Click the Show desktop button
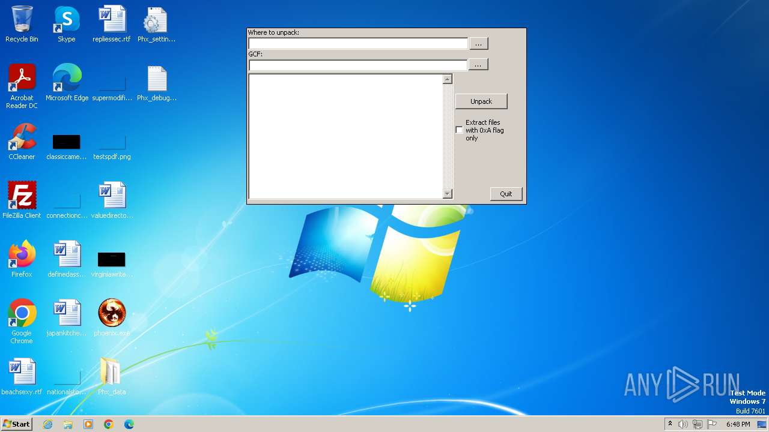Screen dimensions: 769x432 (x=762, y=424)
